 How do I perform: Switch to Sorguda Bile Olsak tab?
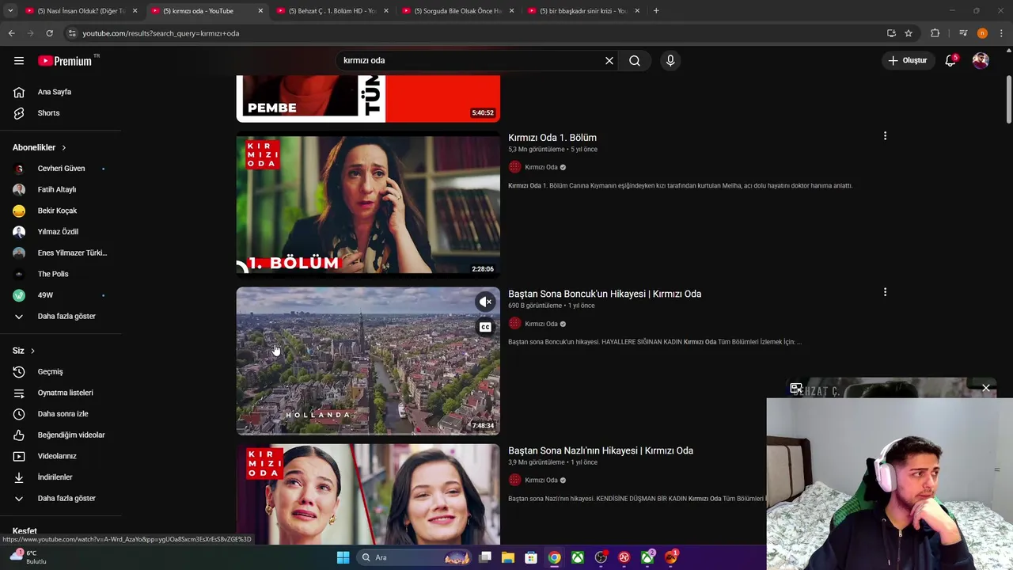(457, 11)
